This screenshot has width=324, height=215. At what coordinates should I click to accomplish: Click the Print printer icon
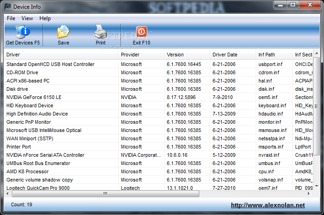[101, 32]
